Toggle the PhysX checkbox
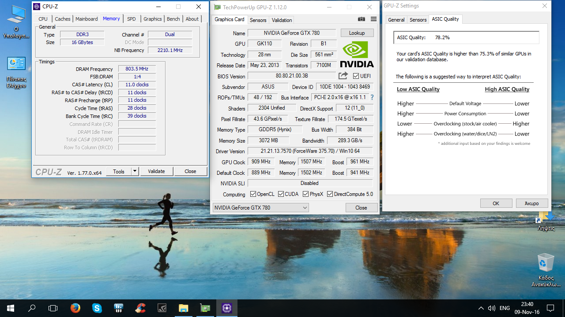565x317 pixels. pos(305,194)
